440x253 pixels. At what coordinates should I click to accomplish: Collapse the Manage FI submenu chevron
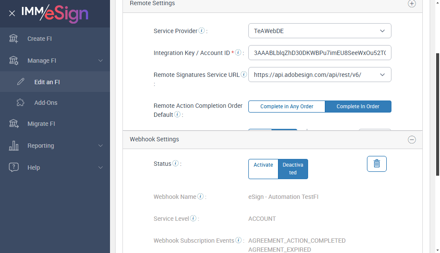[101, 61]
